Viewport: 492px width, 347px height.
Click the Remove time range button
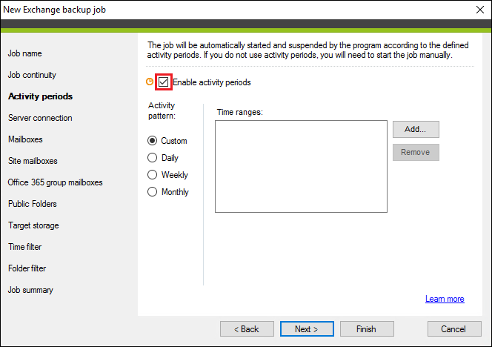[x=416, y=152]
